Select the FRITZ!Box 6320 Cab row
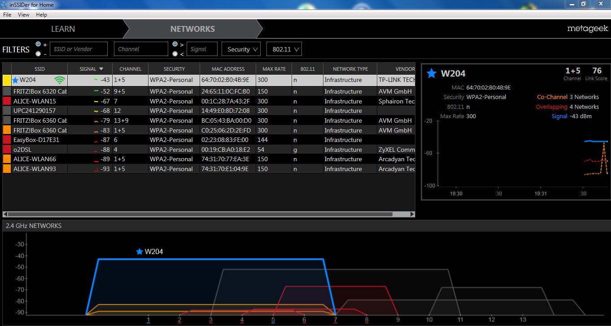Viewport: 611px width, 326px height. point(209,91)
